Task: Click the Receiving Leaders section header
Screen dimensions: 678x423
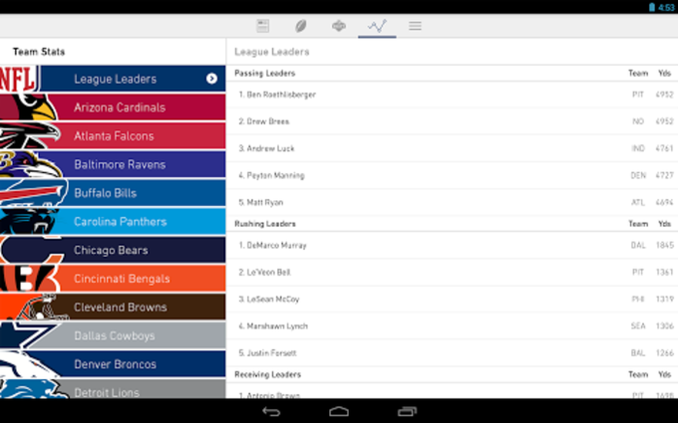Action: 267,374
